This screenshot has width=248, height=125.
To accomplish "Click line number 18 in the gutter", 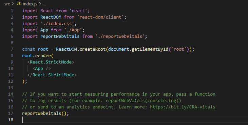I will [x=11, y=120].
